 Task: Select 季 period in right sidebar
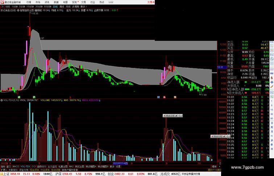pyautogui.click(x=272, y=145)
